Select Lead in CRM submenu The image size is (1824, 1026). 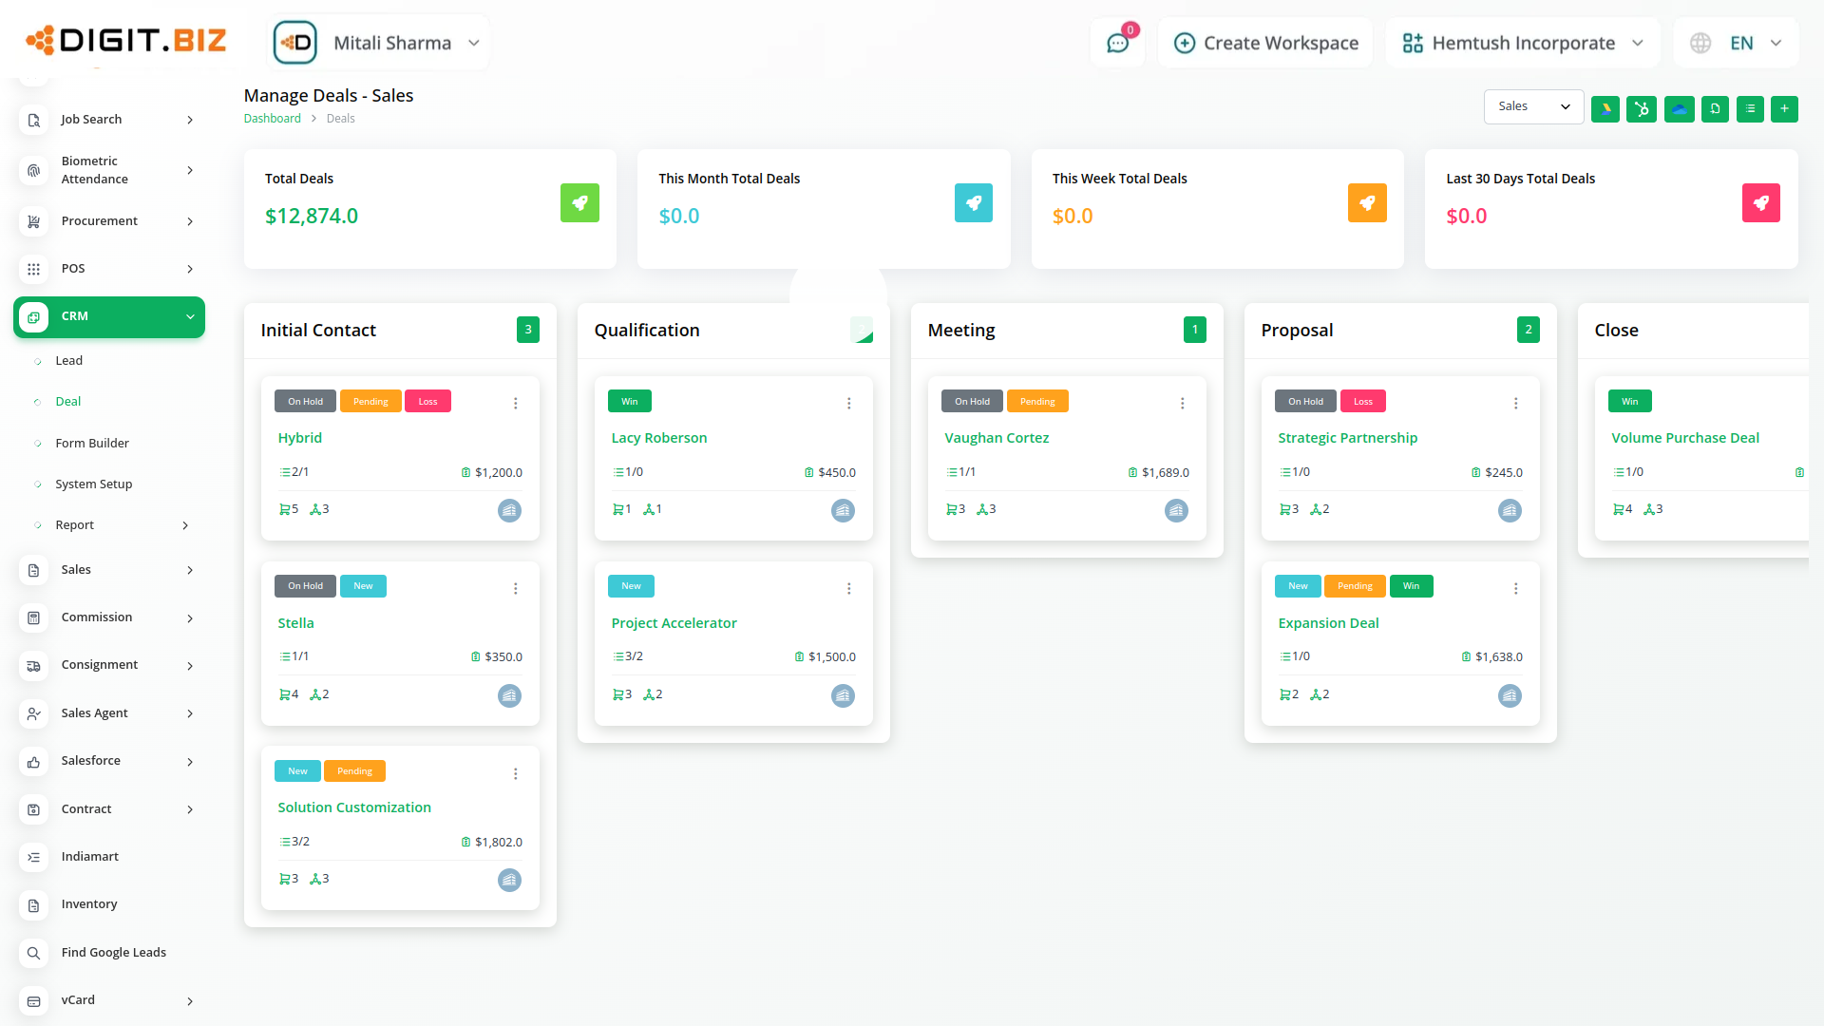pyautogui.click(x=68, y=361)
